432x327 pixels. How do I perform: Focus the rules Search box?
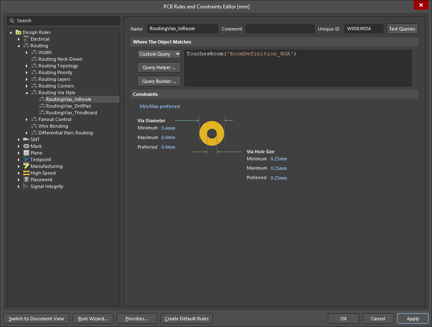pos(64,21)
